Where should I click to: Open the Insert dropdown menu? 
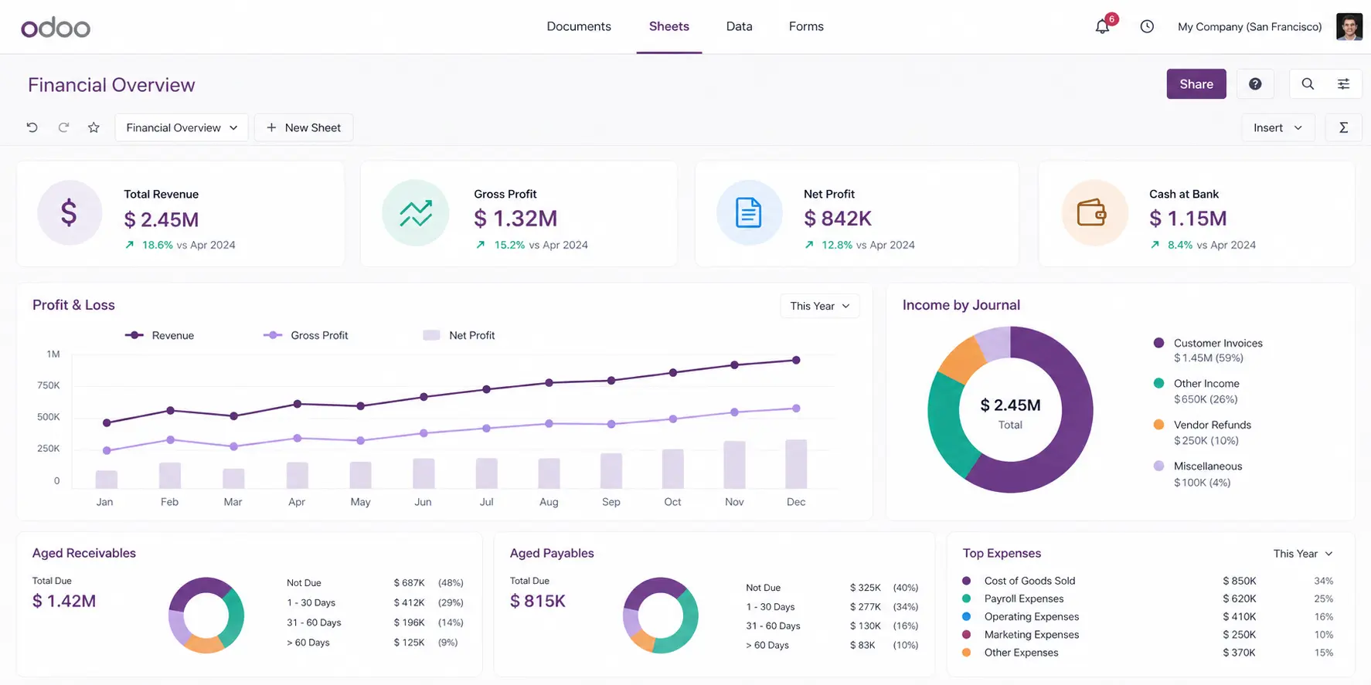pyautogui.click(x=1277, y=127)
